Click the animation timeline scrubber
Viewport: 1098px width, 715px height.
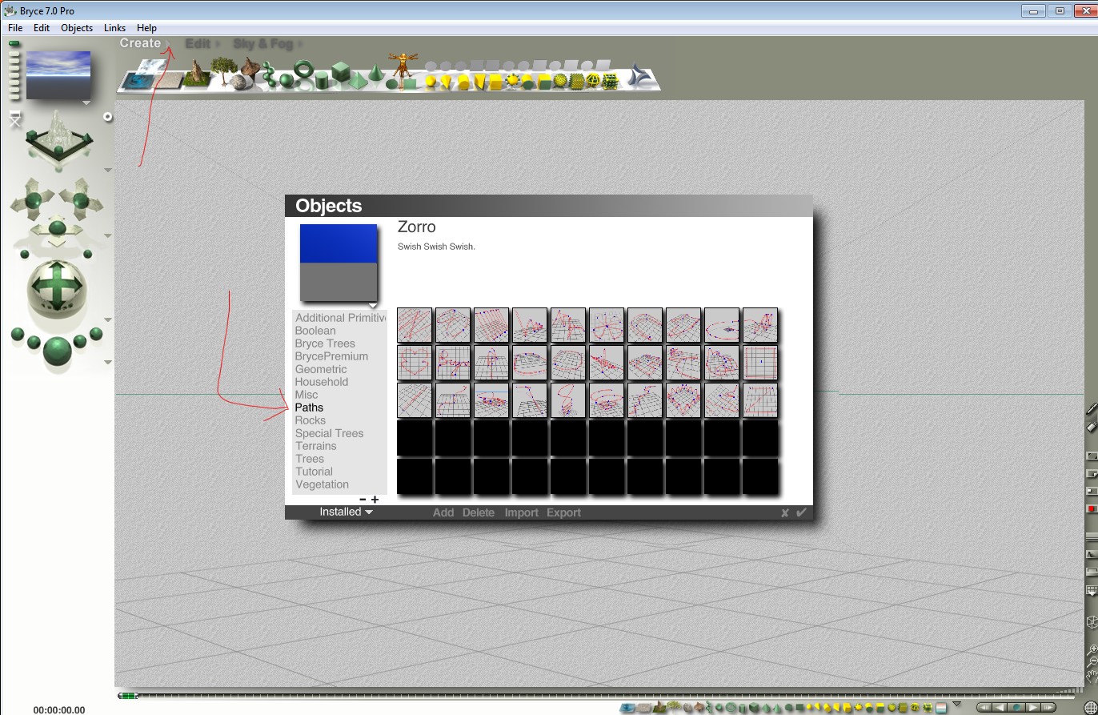point(128,696)
